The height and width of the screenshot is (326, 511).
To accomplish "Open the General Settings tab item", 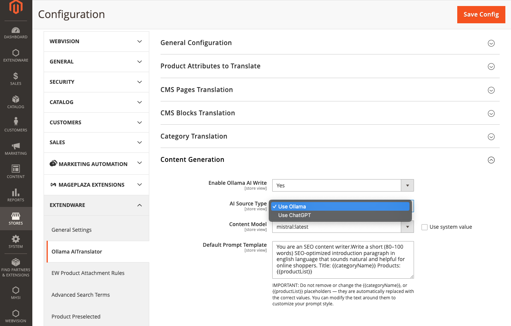I will pos(71,230).
